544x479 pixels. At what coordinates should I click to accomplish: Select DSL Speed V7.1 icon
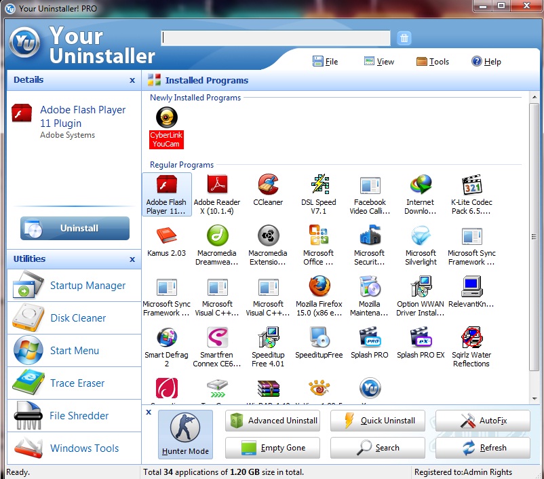[x=319, y=185]
